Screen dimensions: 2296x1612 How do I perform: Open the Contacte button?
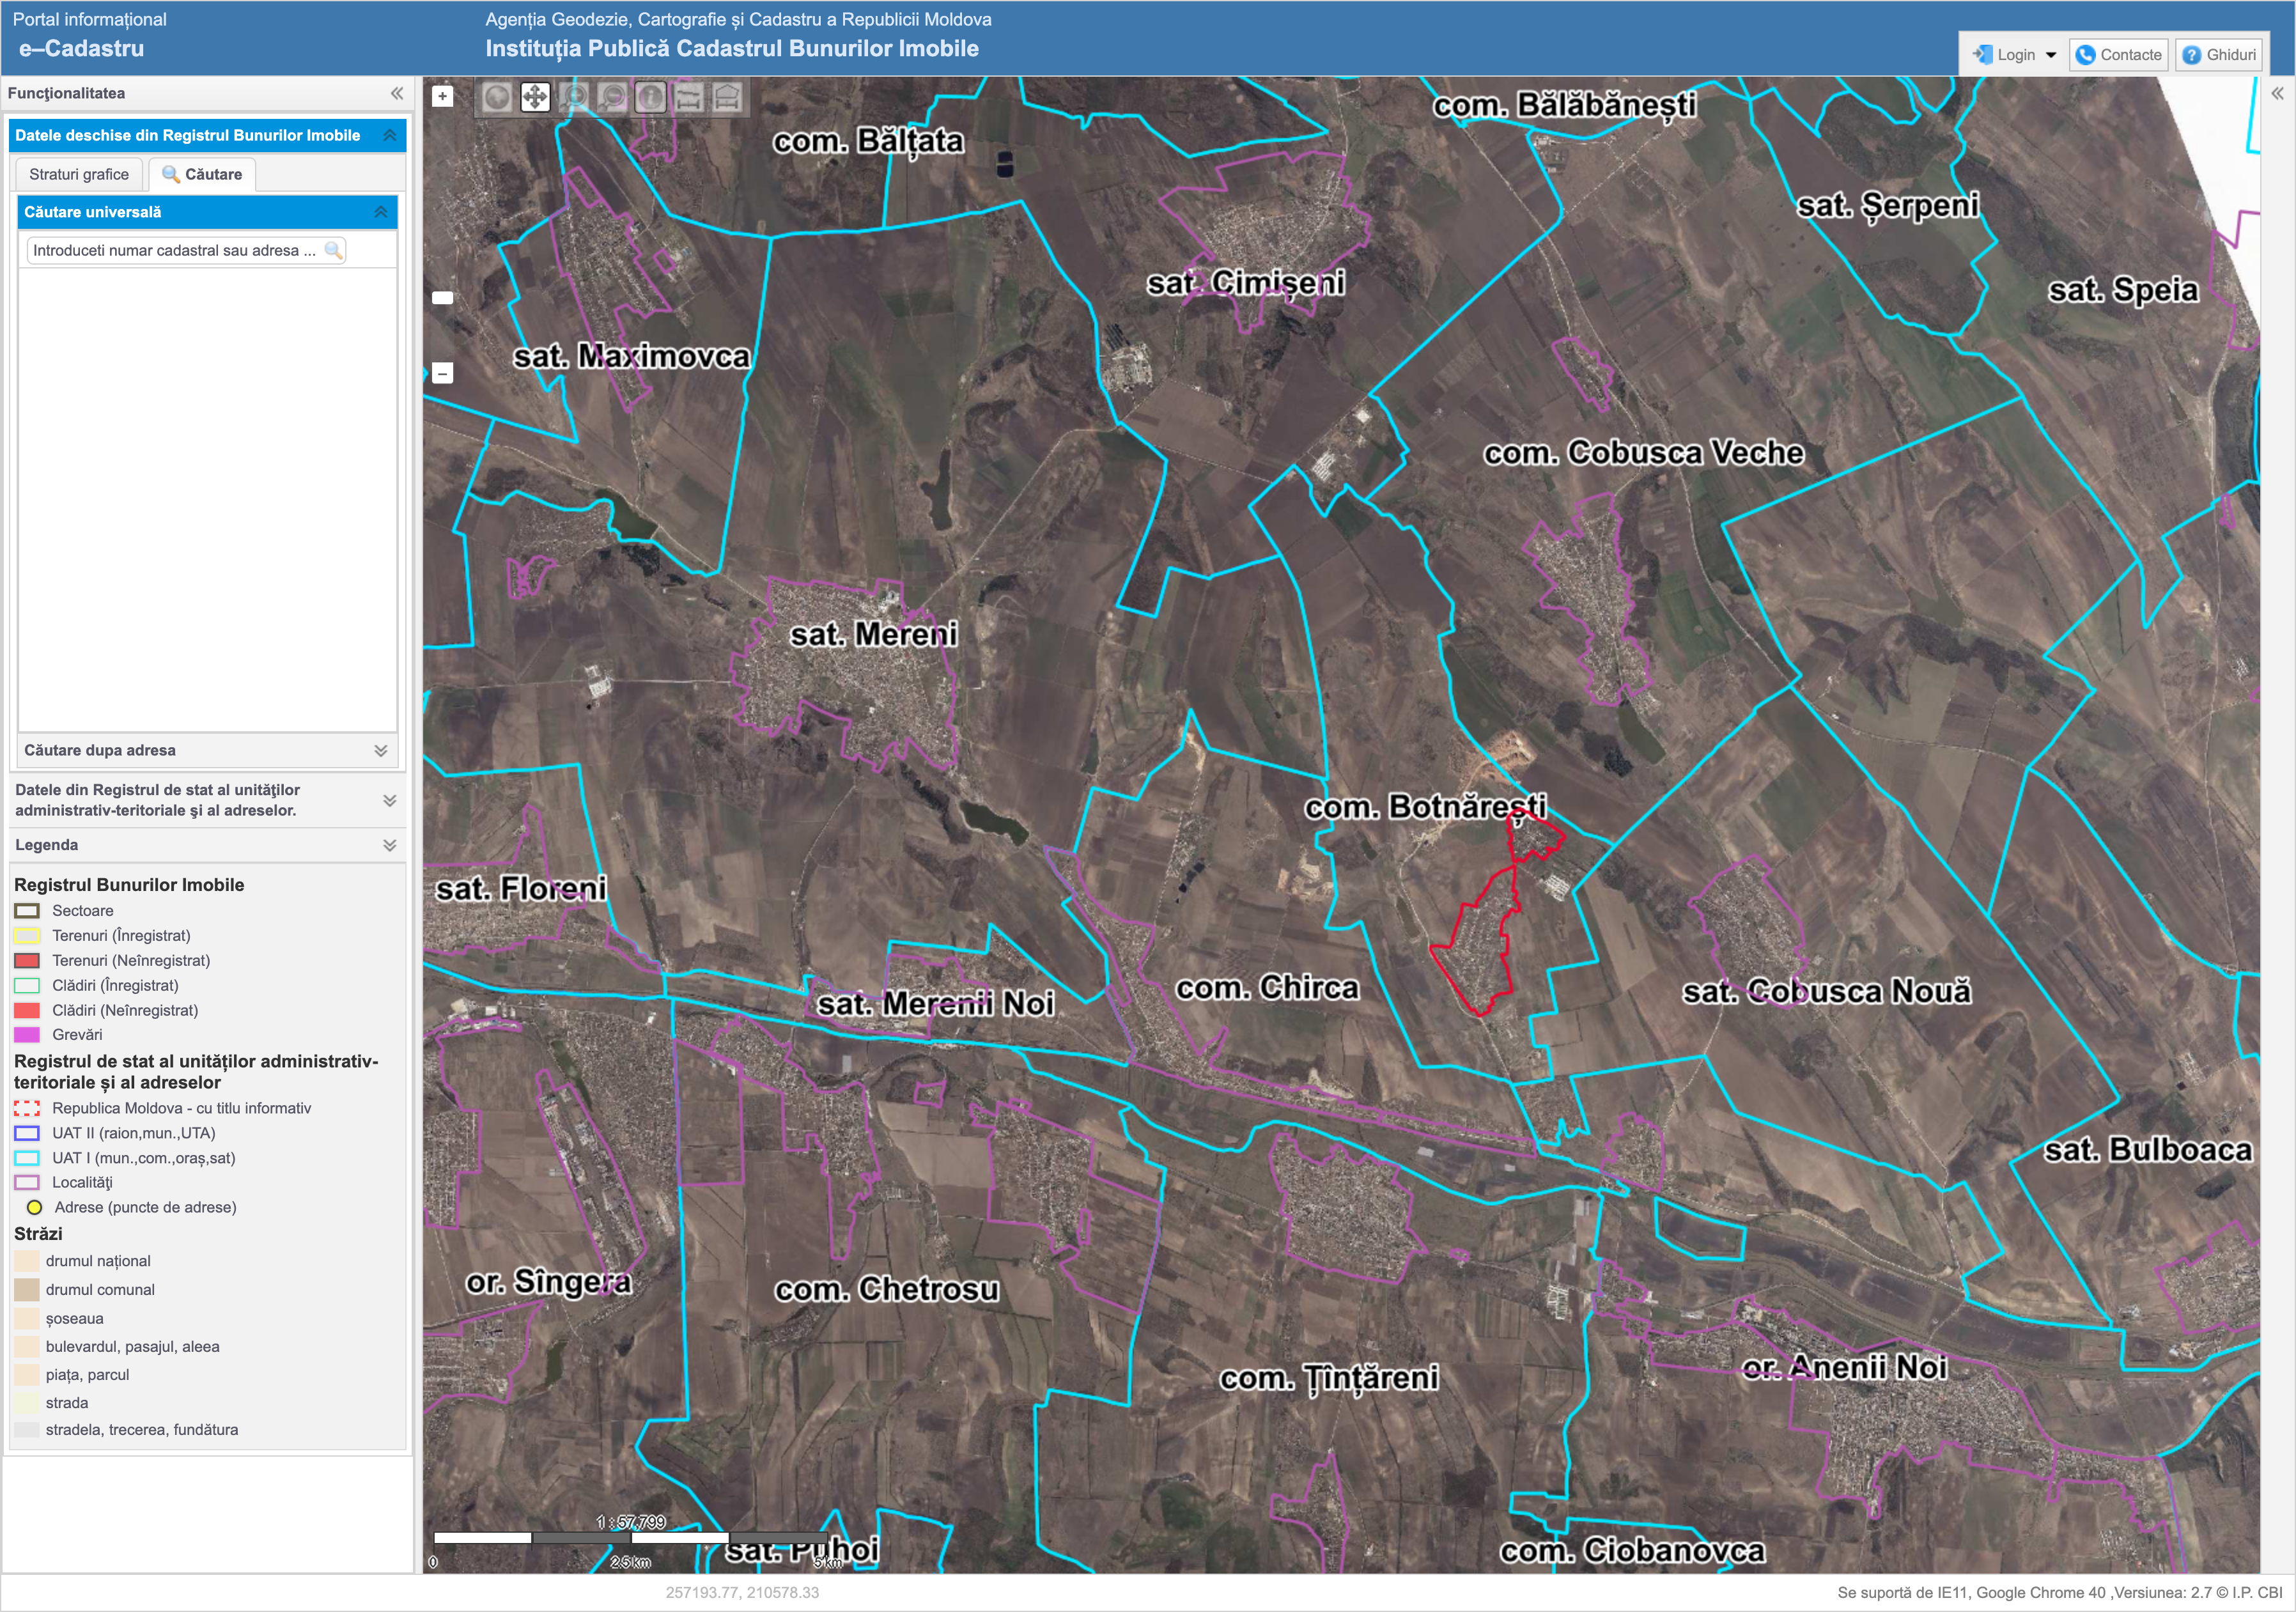point(2118,55)
